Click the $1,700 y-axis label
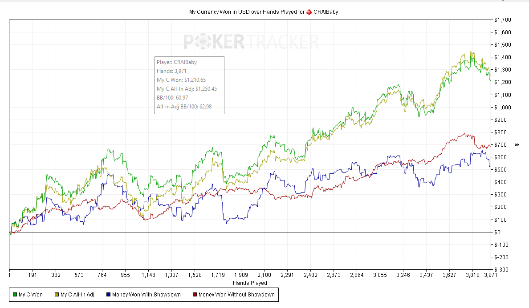The width and height of the screenshot is (529, 308). 503,20
